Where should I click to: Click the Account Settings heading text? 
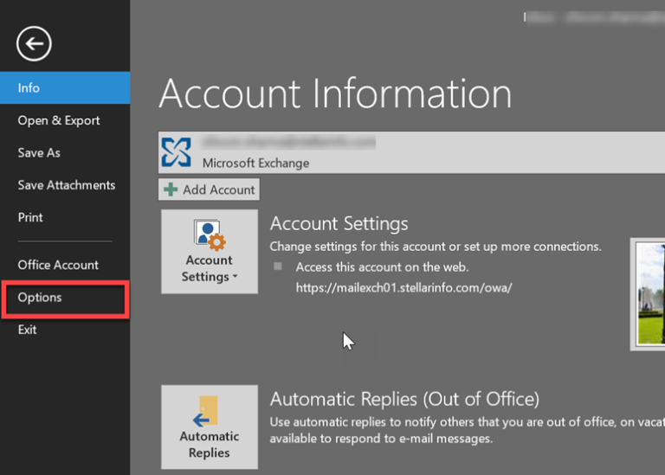(x=339, y=223)
